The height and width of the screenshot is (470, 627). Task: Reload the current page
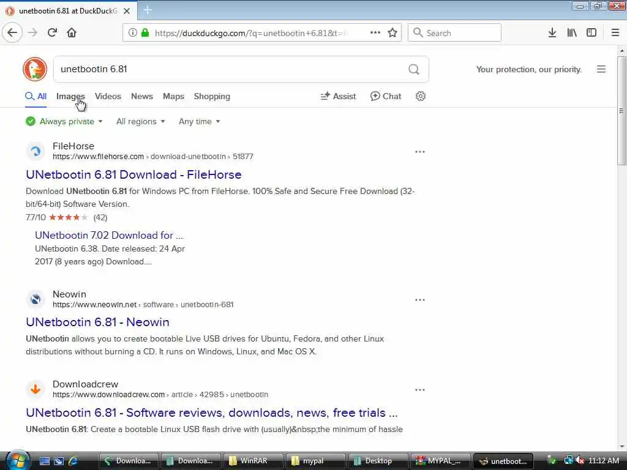[x=53, y=33]
